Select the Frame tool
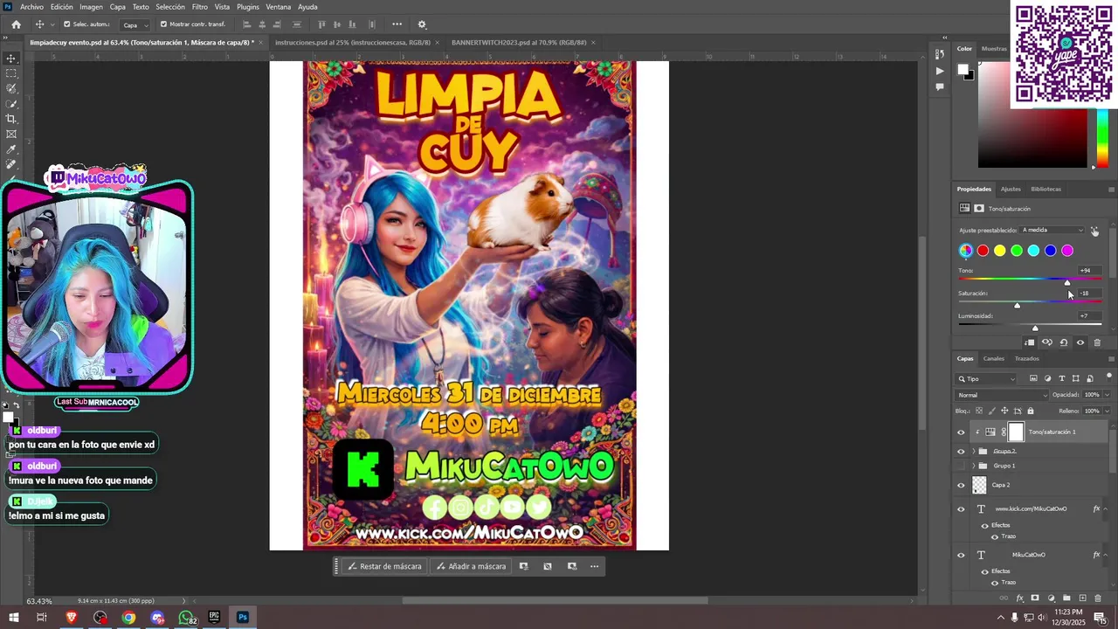 [x=11, y=134]
